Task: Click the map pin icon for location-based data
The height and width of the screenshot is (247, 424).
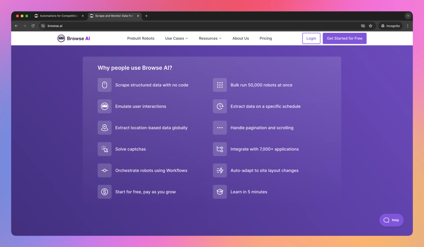Action: click(105, 128)
